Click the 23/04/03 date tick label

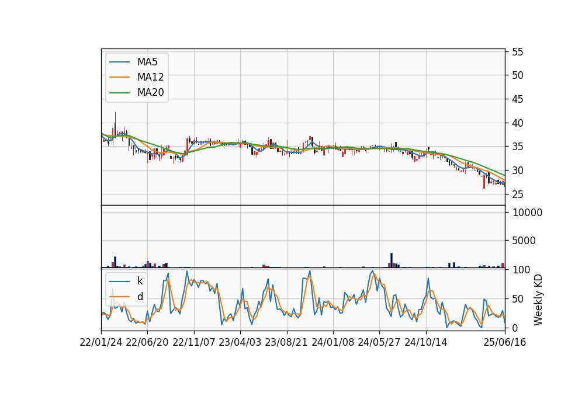click(x=240, y=342)
